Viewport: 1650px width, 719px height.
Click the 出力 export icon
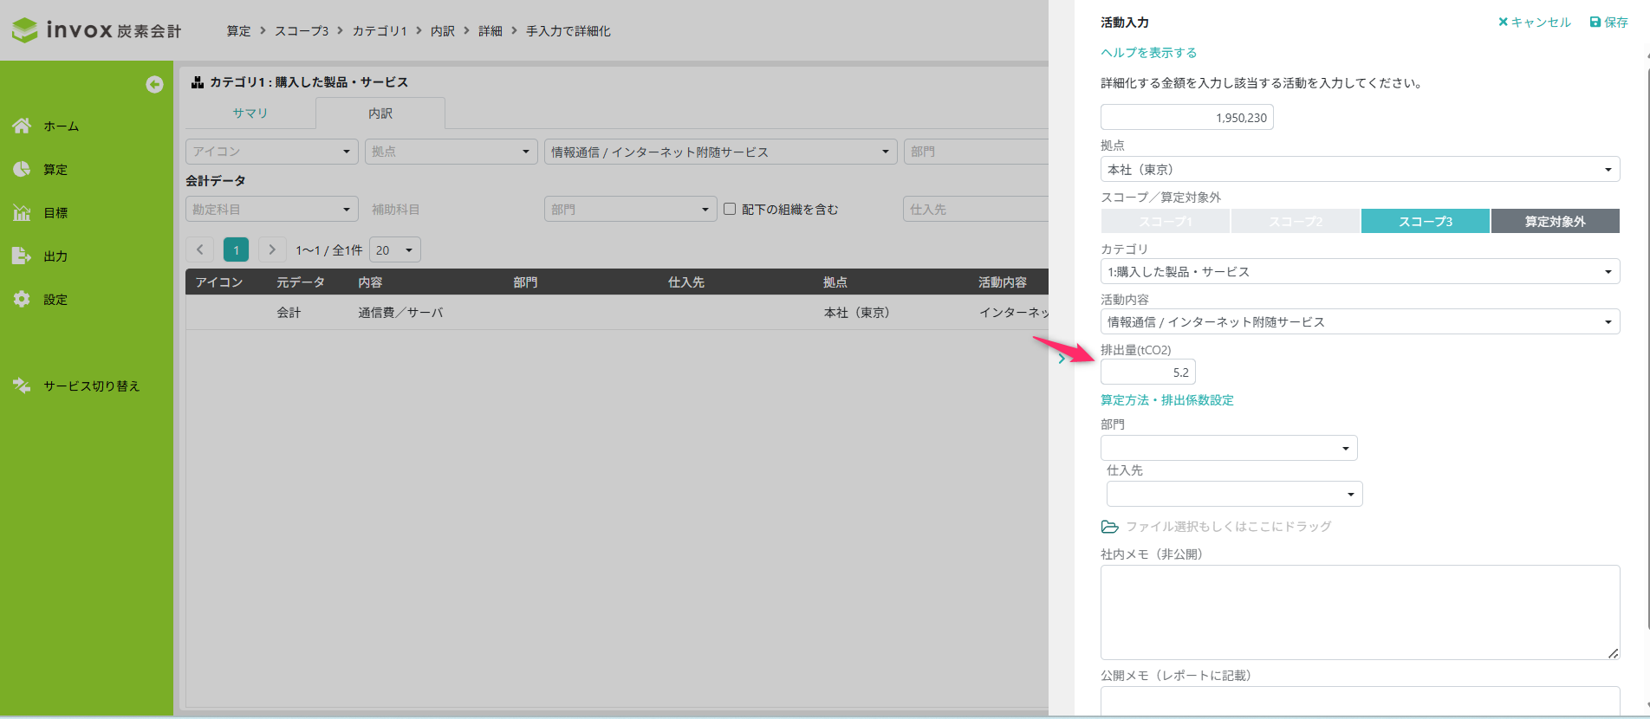pos(22,256)
